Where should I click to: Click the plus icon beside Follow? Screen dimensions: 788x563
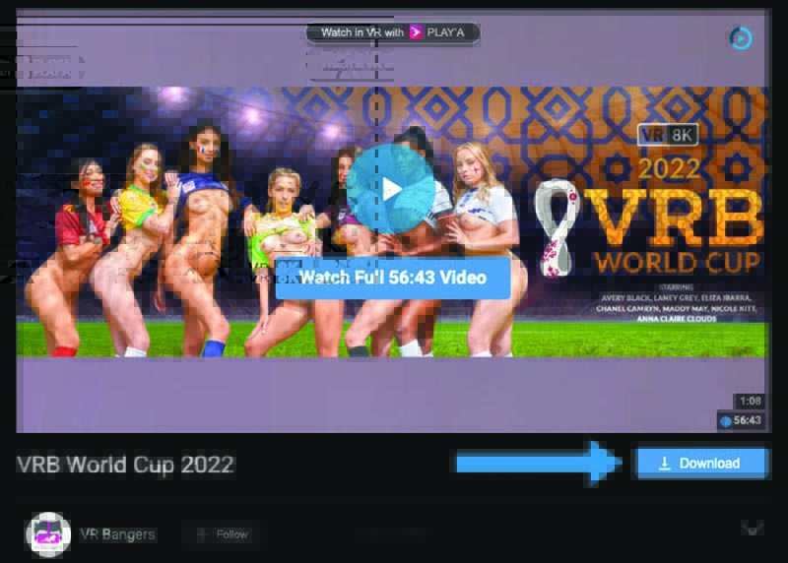[x=202, y=534]
